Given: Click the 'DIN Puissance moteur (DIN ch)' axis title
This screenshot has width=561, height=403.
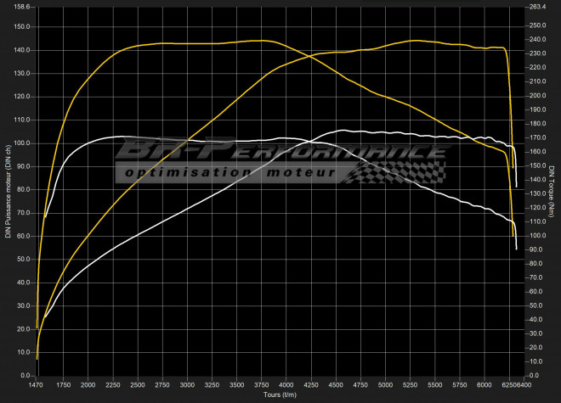Looking at the screenshot, I should [x=8, y=193].
